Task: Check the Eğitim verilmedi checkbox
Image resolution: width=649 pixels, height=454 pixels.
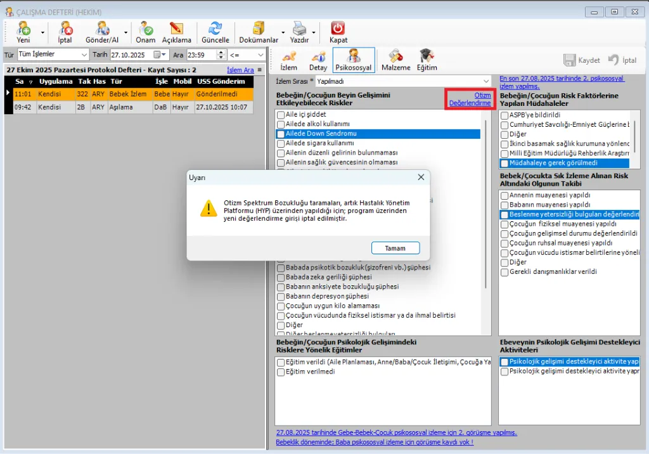Action: pyautogui.click(x=281, y=372)
